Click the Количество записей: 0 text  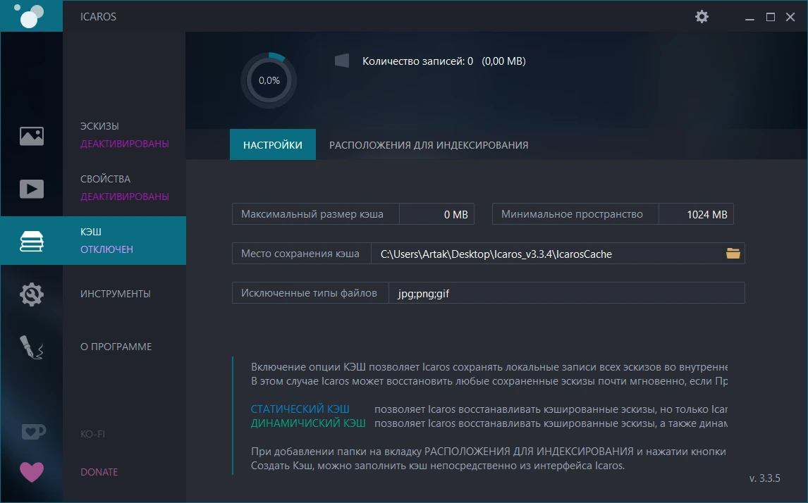click(417, 61)
